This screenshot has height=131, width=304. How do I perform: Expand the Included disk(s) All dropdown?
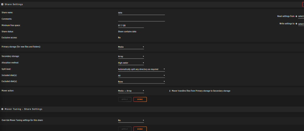pyautogui.click(x=141, y=76)
